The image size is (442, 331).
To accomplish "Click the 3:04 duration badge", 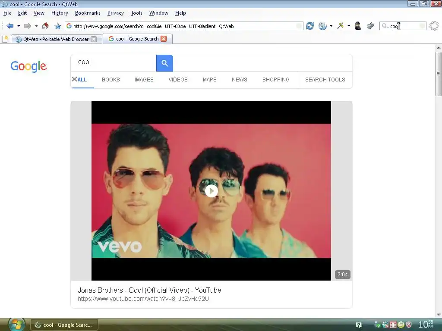I will click(342, 275).
